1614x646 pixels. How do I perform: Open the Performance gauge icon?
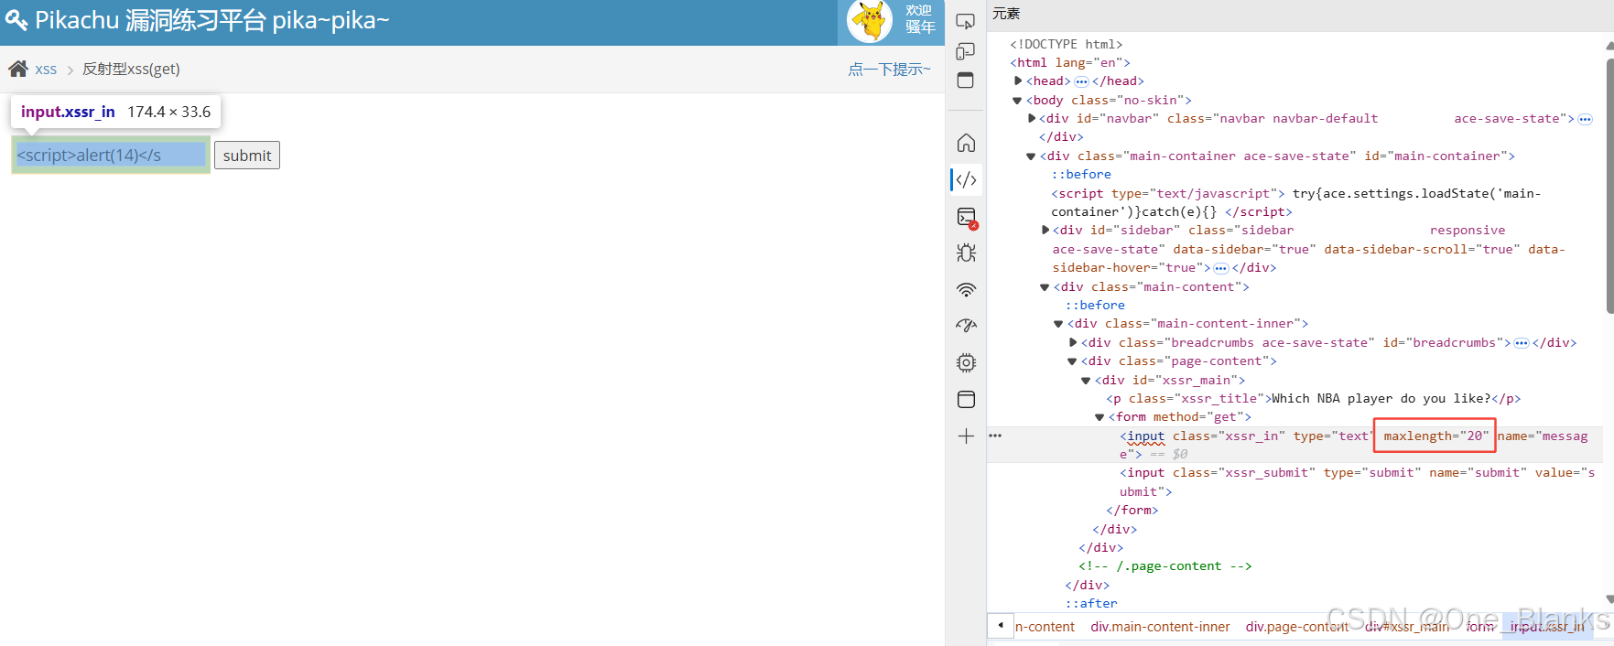coord(966,326)
